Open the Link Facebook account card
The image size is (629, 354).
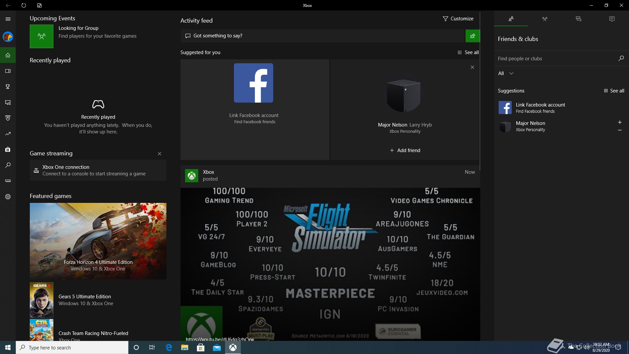click(x=255, y=109)
